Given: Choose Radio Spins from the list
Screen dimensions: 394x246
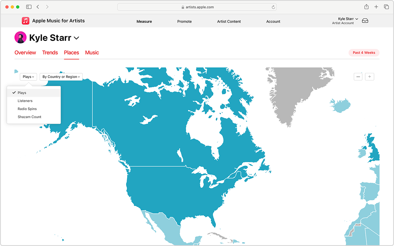Looking at the screenshot, I should tap(27, 109).
